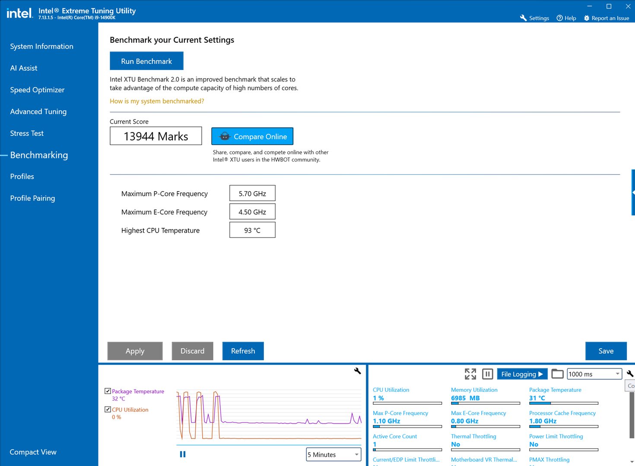635x466 pixels.
Task: Click the Save button
Action: (606, 351)
